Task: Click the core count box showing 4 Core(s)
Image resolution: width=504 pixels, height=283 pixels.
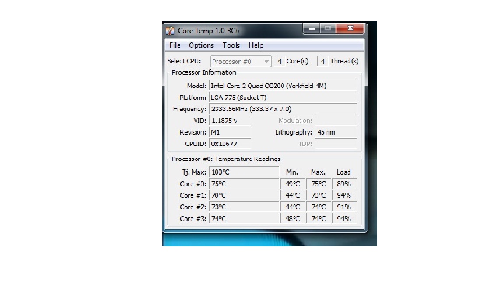Action: (x=279, y=61)
